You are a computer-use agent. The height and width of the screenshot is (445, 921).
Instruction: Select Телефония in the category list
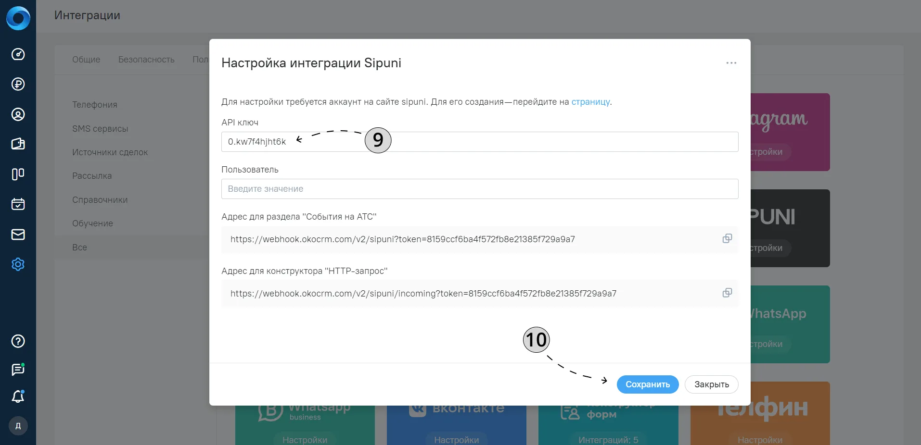click(95, 105)
